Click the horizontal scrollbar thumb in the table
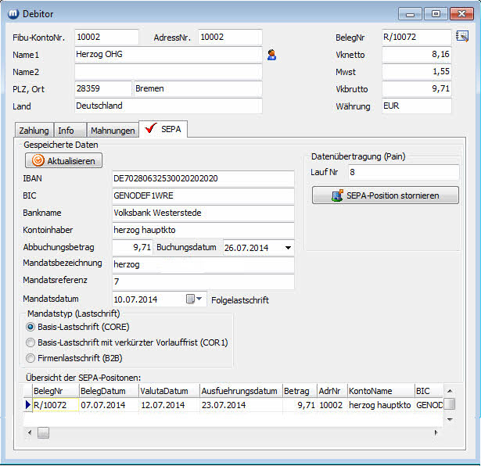Viewport: 481px width, 466px height. click(x=43, y=432)
